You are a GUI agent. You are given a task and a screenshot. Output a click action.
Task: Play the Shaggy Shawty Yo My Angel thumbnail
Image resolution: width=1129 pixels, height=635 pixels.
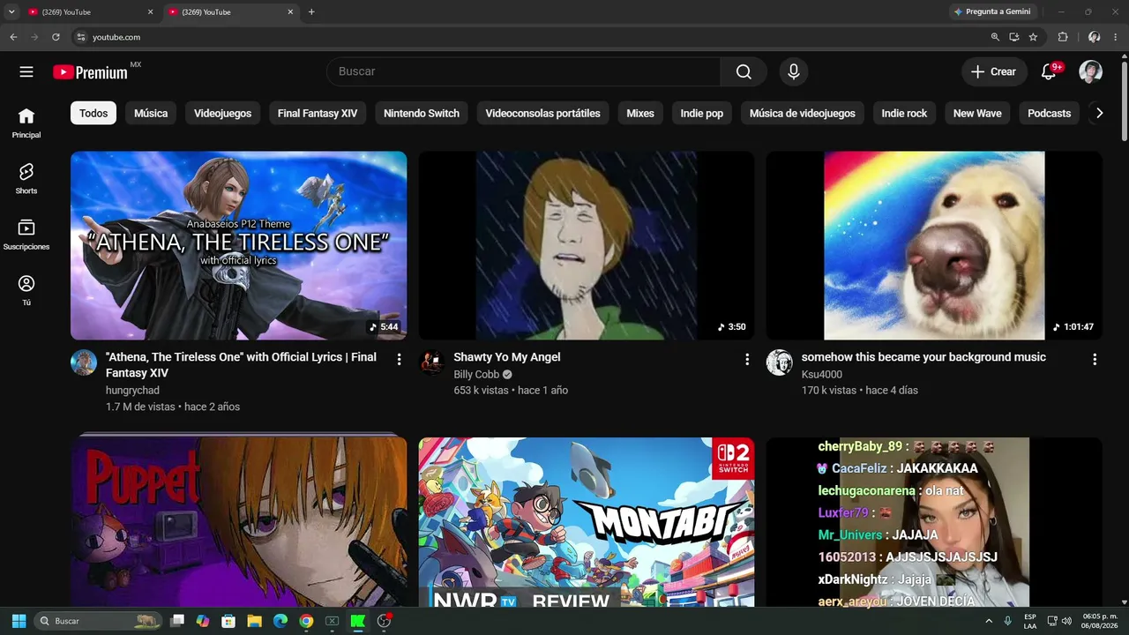coord(587,245)
